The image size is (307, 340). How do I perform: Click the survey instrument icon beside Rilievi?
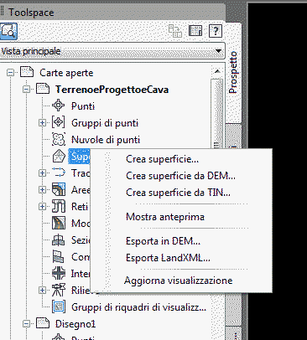(59, 290)
